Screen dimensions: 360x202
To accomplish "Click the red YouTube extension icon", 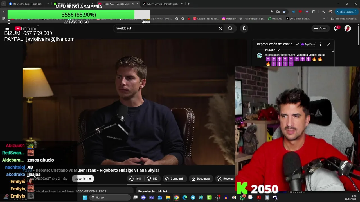I will [300, 12].
